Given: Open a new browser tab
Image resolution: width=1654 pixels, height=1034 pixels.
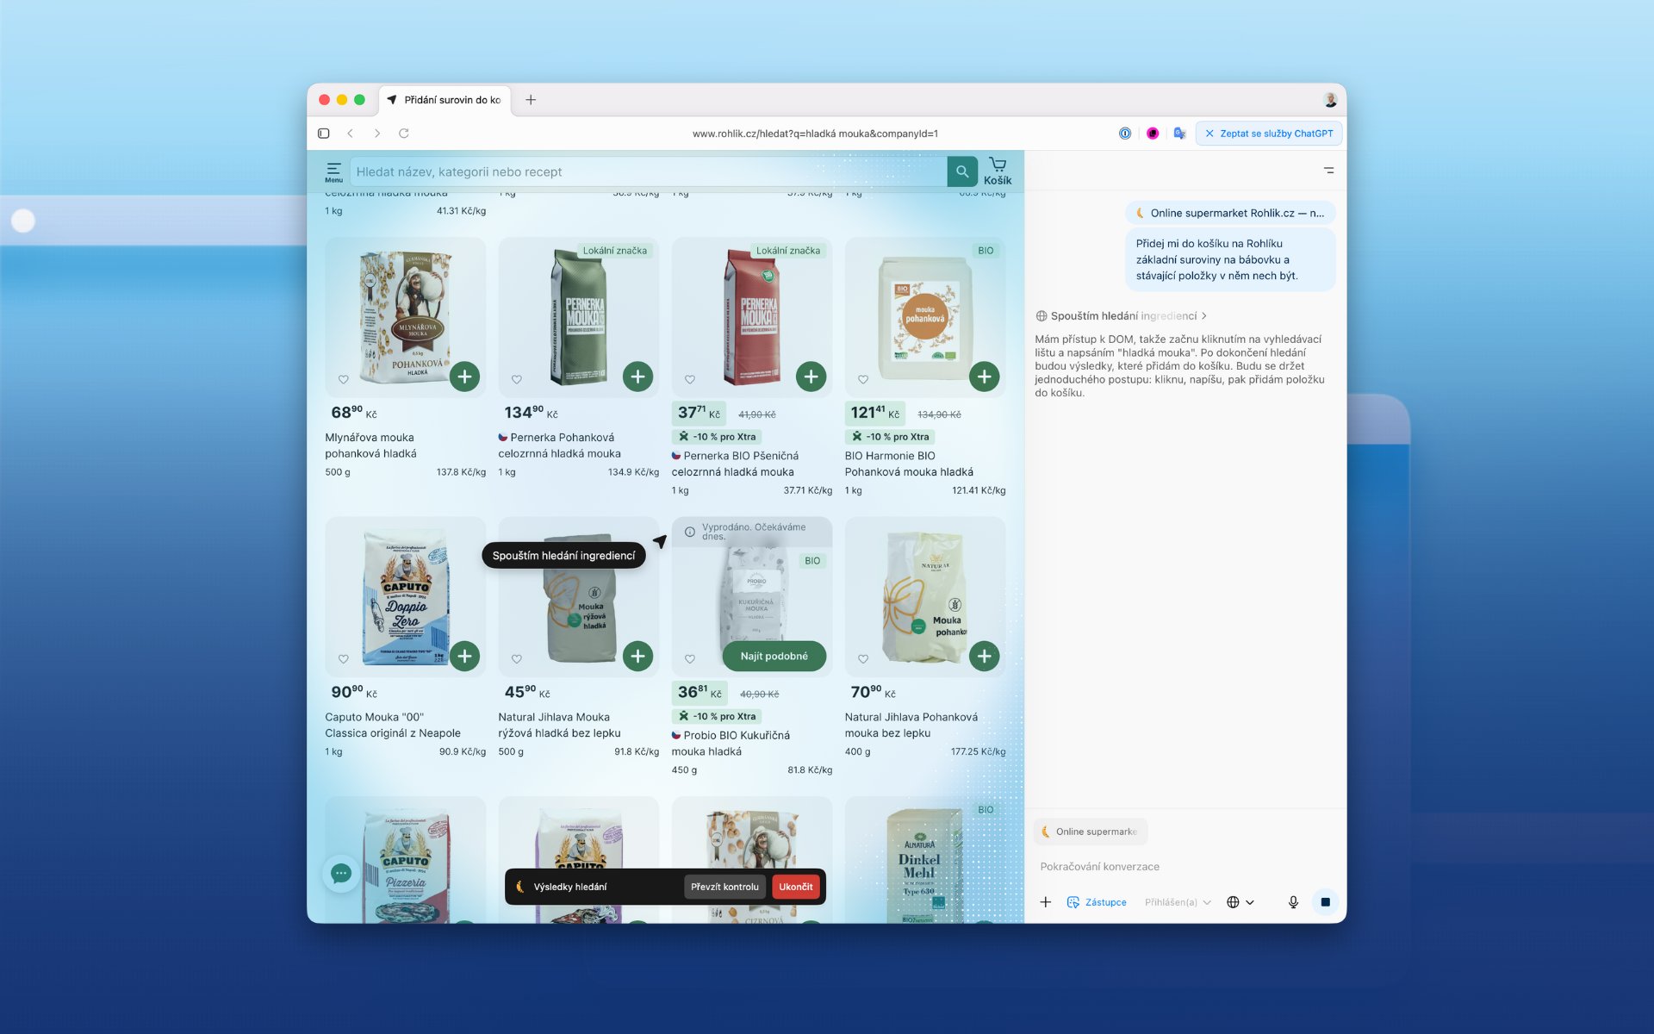Looking at the screenshot, I should (531, 100).
